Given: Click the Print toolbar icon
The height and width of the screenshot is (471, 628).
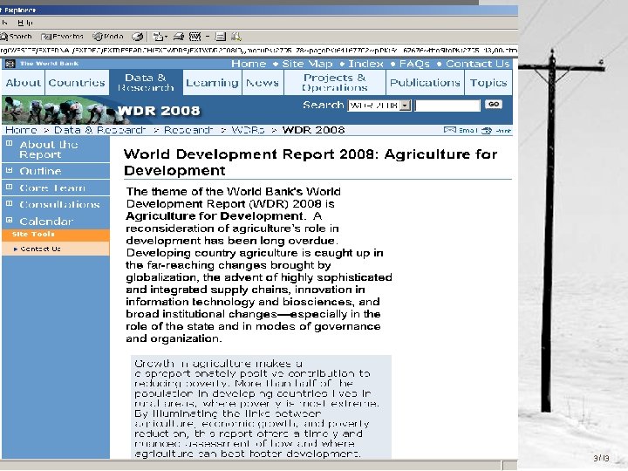Looking at the screenshot, I should [179, 37].
